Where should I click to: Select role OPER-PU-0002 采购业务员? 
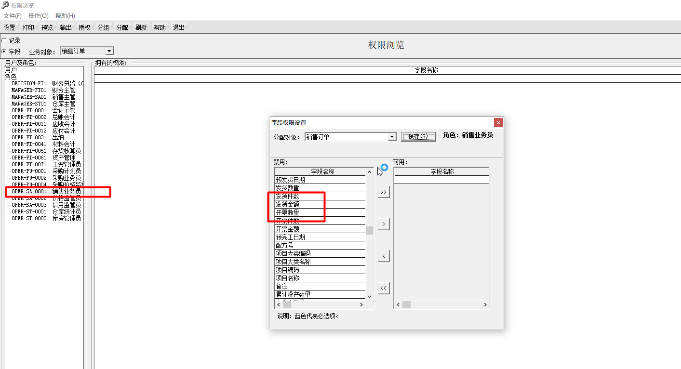(x=46, y=178)
